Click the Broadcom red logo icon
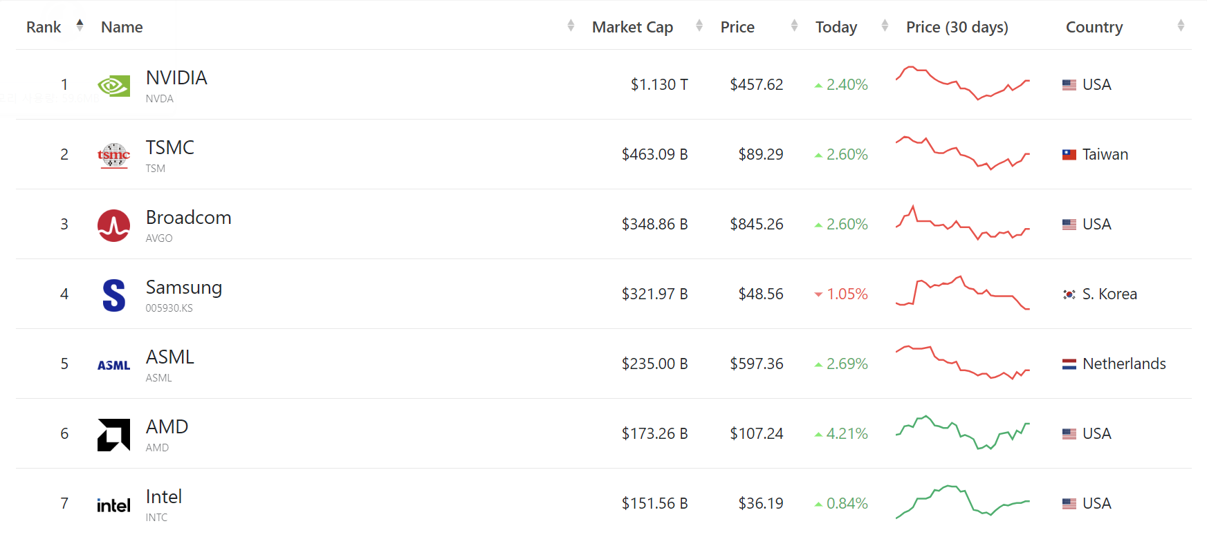Viewport: 1207px width, 537px height. click(113, 225)
